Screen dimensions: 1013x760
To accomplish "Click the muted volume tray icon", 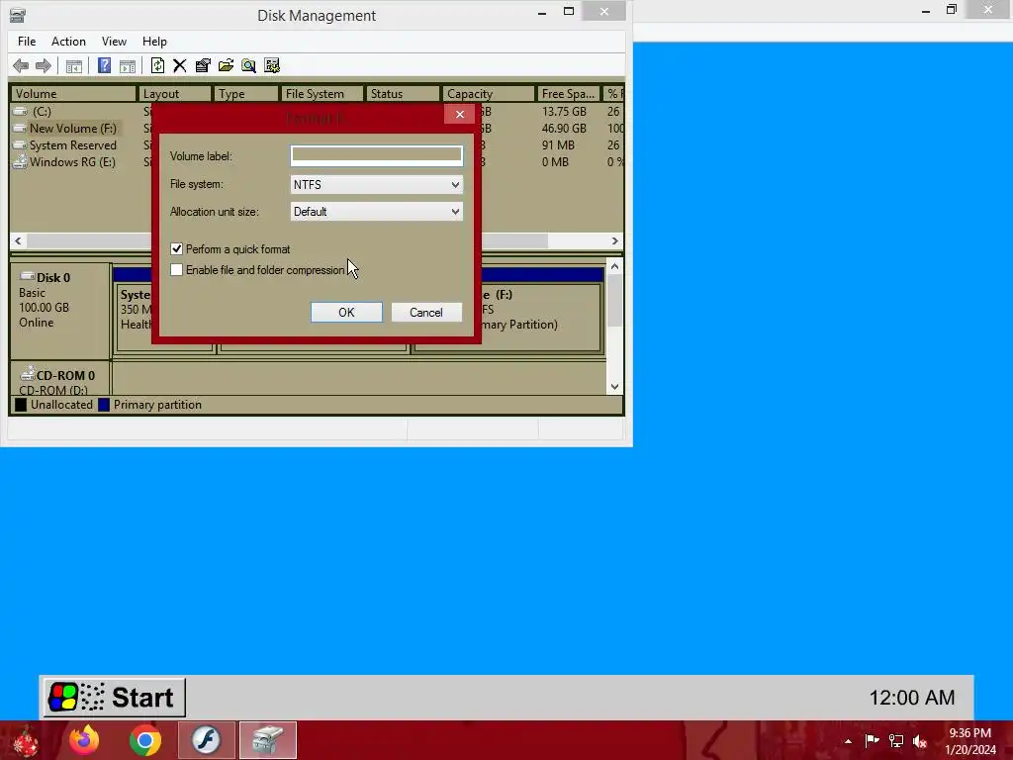I will (x=920, y=740).
